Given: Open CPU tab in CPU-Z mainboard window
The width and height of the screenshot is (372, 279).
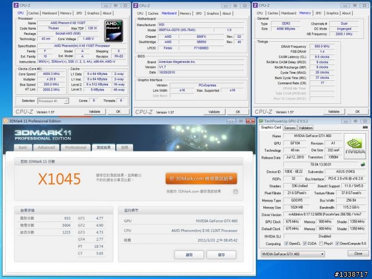Looking at the screenshot, I should (140, 13).
